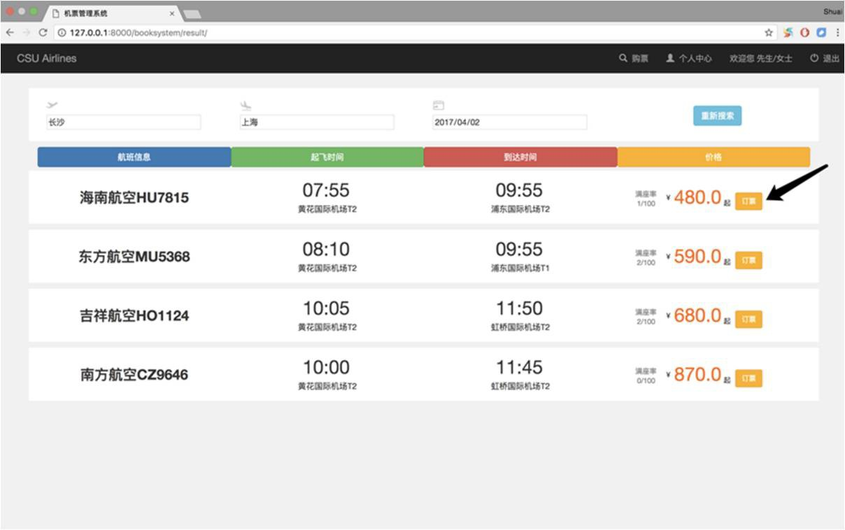The height and width of the screenshot is (530, 845).
Task: Sort by 起飞时间 header
Action: pos(327,157)
